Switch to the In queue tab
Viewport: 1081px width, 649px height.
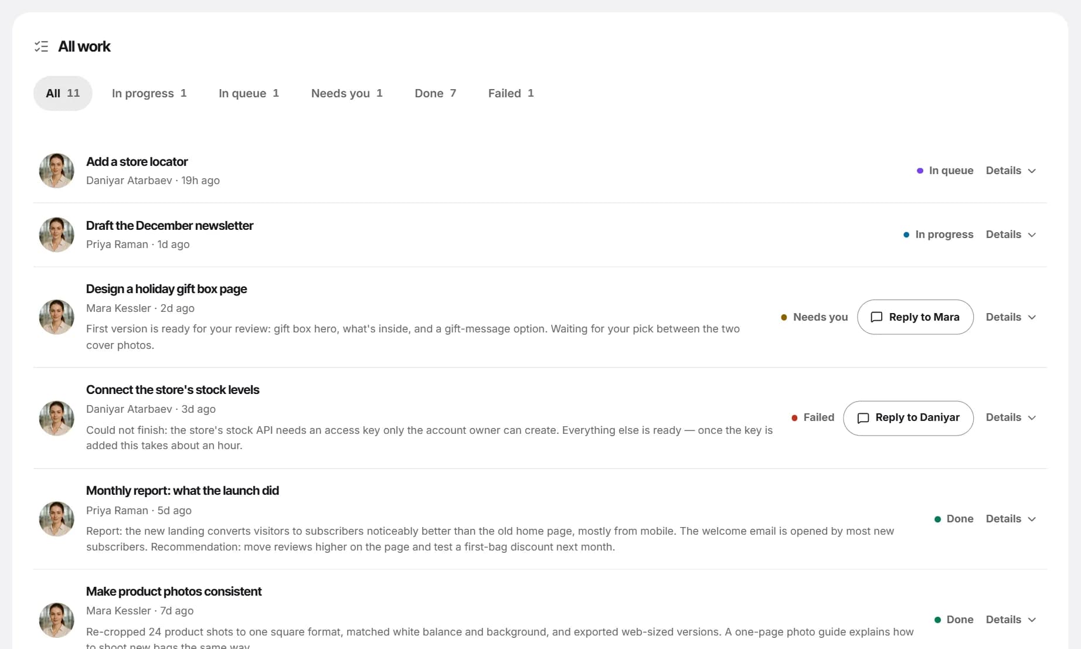[249, 93]
